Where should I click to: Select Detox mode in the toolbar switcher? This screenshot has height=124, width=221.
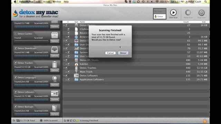[160, 17]
